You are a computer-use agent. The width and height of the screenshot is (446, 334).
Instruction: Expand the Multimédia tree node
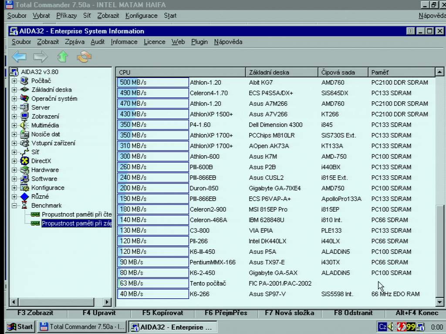(14, 126)
